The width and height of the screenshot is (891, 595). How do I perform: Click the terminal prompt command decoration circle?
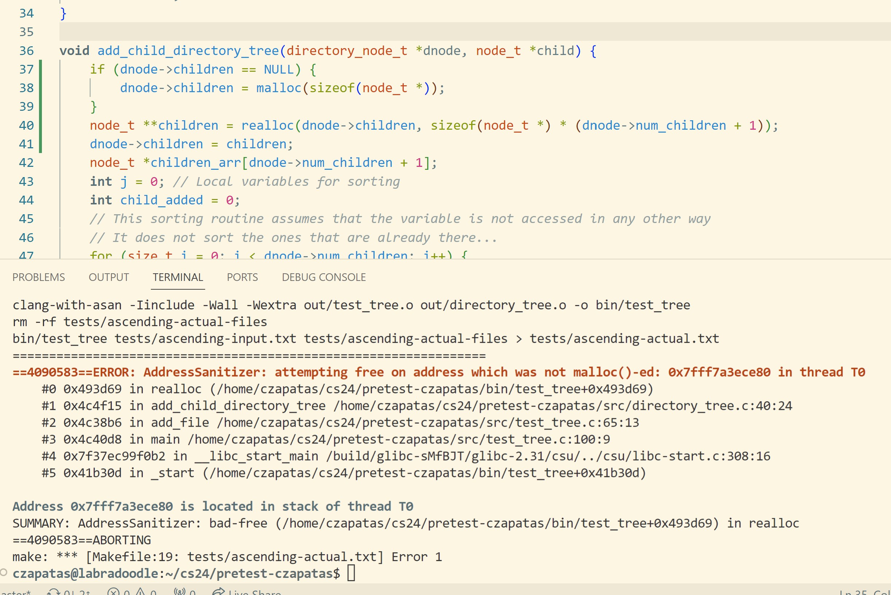point(4,572)
